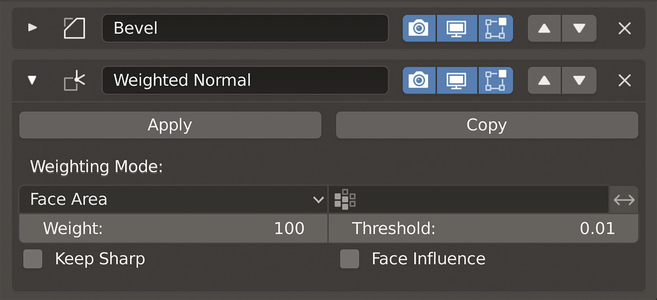Toggle camera render icon on Weighted Normal
The height and width of the screenshot is (300, 657).
tap(418, 80)
